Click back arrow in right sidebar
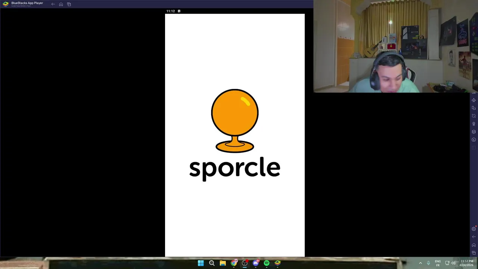This screenshot has height=269, width=478. coord(474,237)
